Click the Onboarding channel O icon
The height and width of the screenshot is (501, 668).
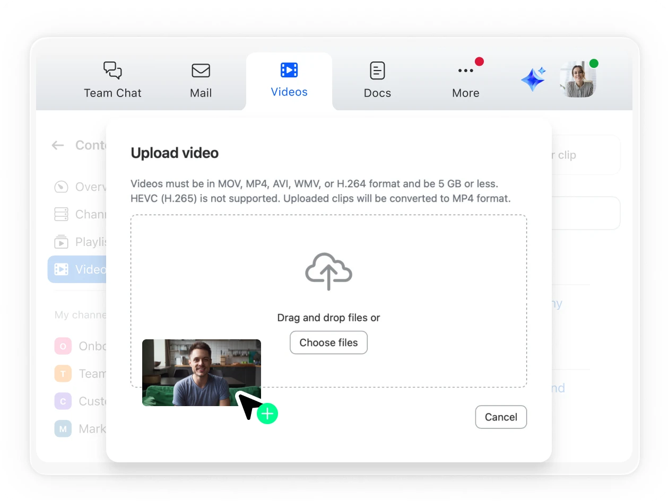(x=63, y=346)
